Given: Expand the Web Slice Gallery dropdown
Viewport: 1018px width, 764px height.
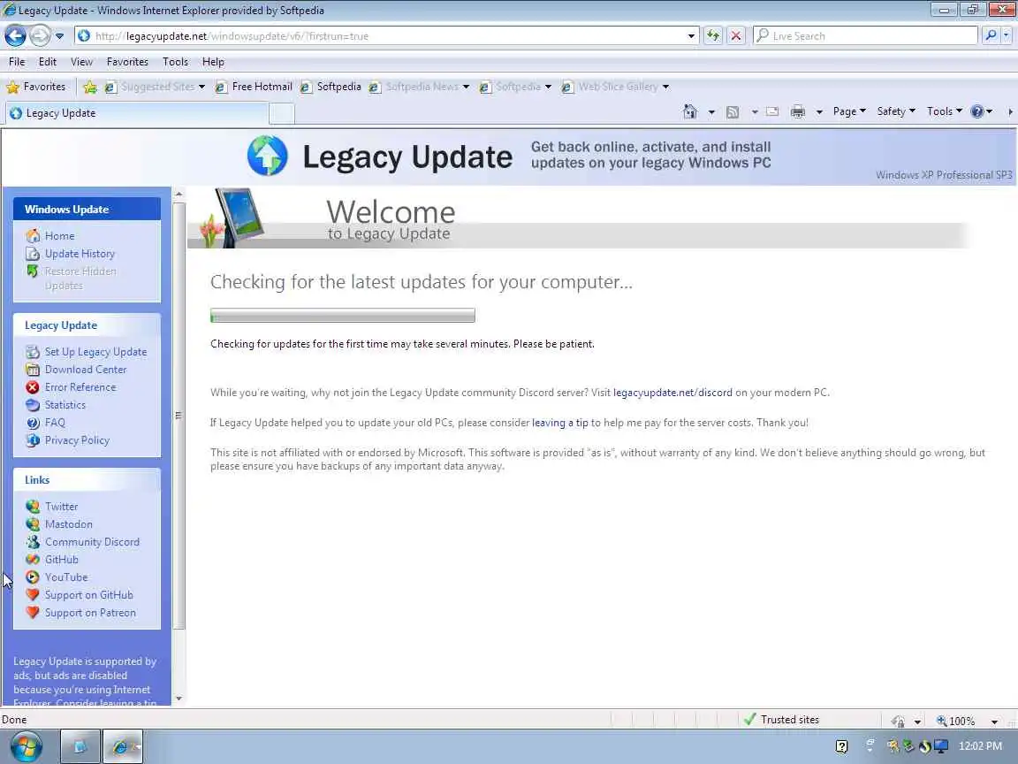Looking at the screenshot, I should (x=665, y=87).
